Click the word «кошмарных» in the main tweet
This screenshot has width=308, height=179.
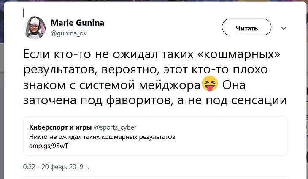[x=244, y=54]
